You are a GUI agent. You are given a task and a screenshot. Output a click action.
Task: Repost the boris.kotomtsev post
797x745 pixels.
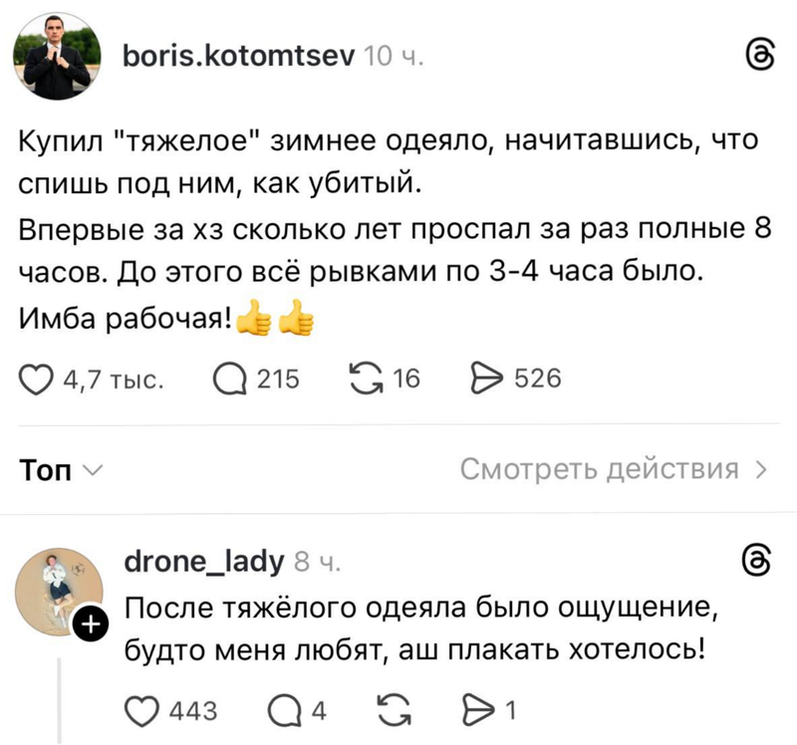[x=365, y=379]
